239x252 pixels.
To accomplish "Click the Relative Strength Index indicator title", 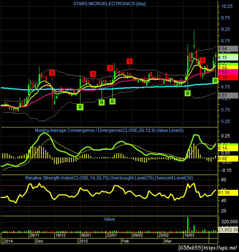I will [109, 178].
